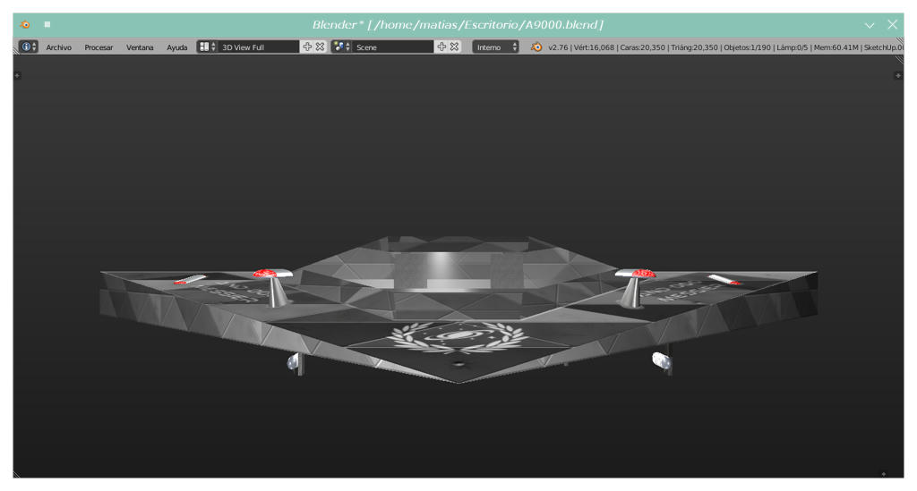The image size is (917, 491).
Task: Click the Blender logo splash icon
Action: [536, 47]
